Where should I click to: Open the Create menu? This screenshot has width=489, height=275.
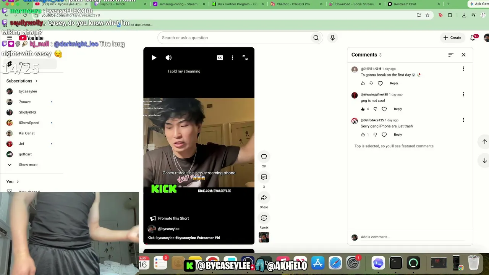coord(452,38)
